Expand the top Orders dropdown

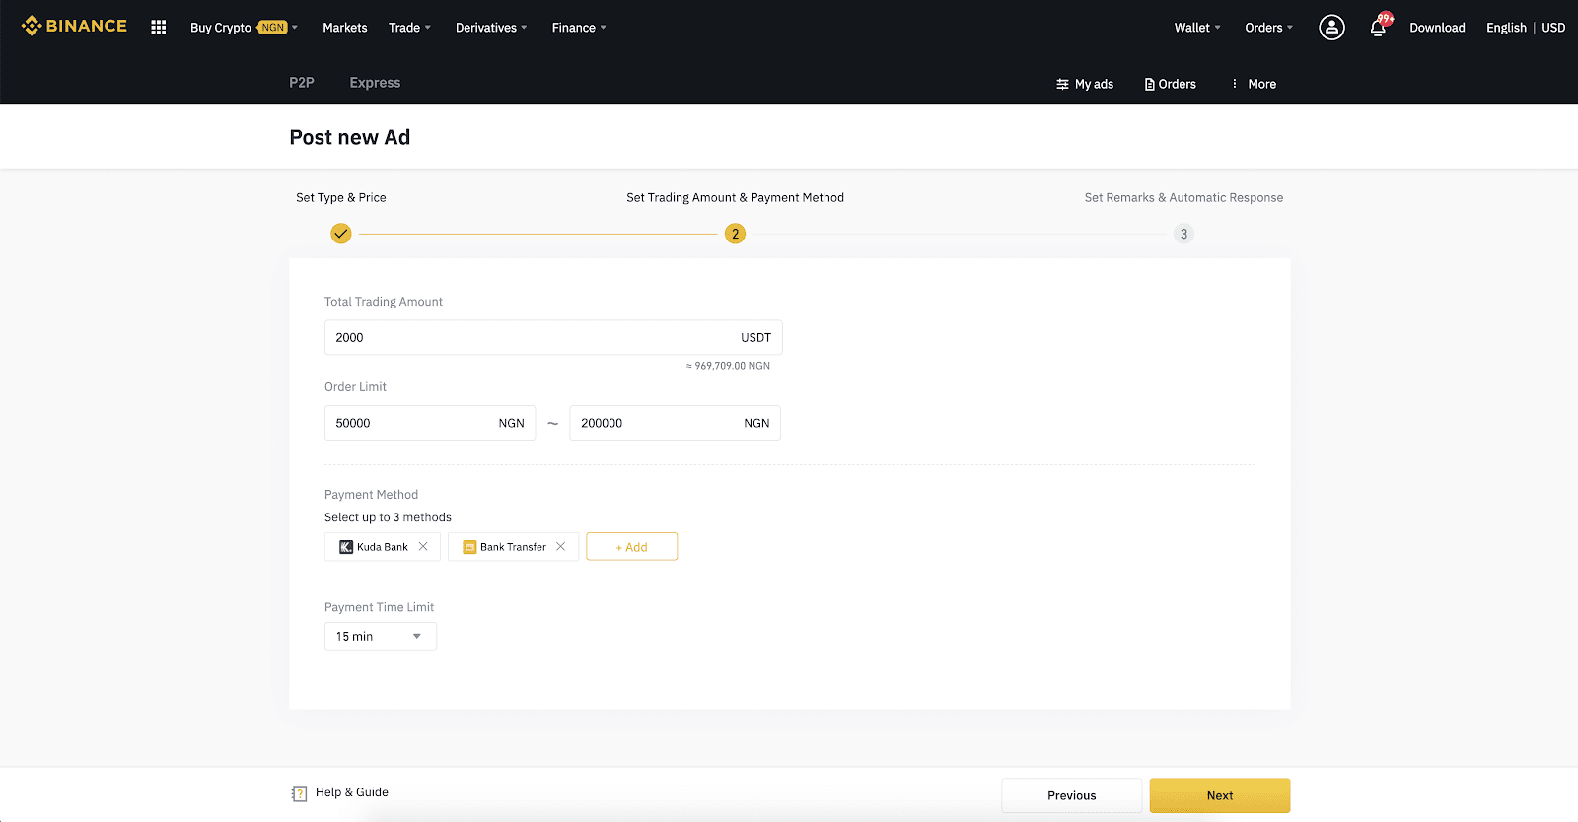click(1268, 28)
